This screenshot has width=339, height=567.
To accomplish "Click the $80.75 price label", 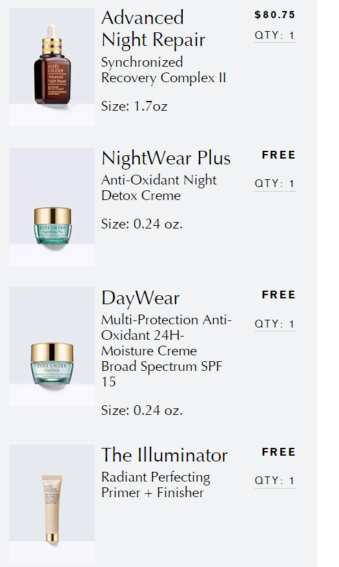I will [275, 15].
